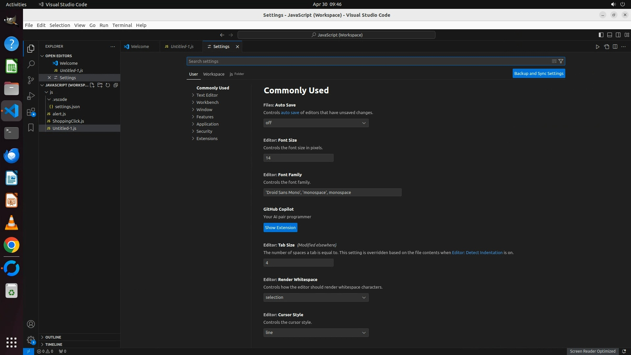Open the Search view in activity bar
This screenshot has width=631, height=355.
pyautogui.click(x=31, y=64)
